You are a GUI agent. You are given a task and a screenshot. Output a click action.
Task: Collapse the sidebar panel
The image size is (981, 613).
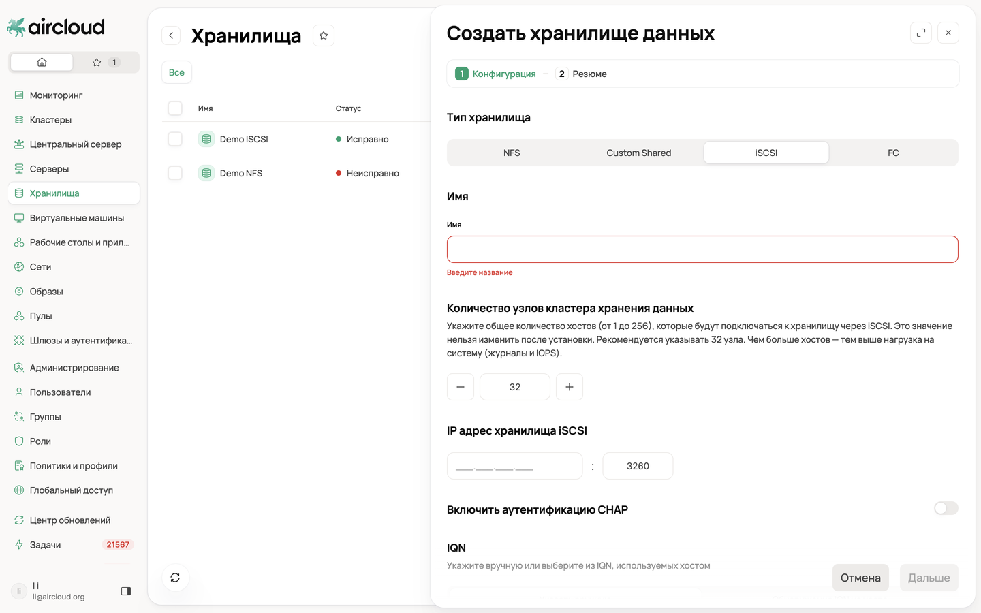[126, 591]
